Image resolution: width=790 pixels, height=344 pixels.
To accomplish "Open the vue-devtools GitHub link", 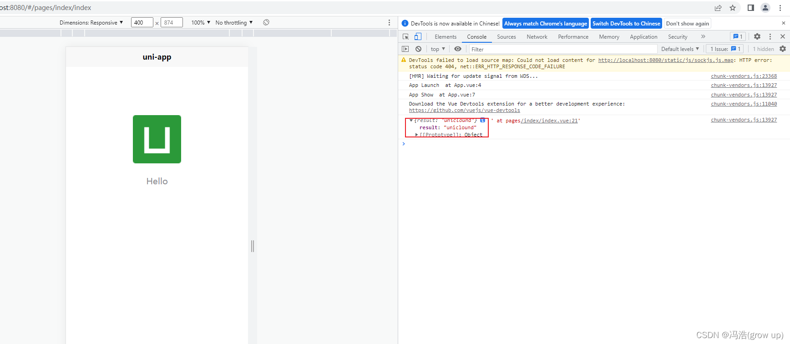I will pos(464,110).
